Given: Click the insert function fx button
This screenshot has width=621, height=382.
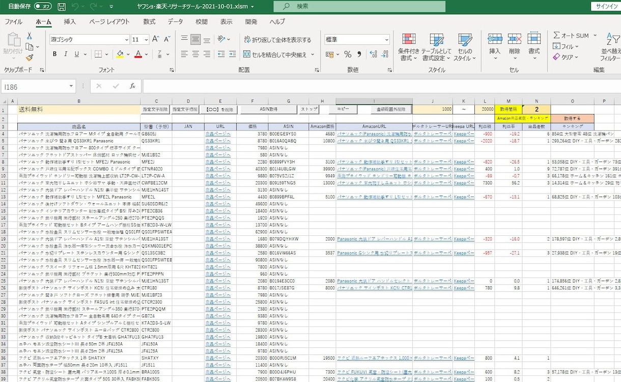Looking at the screenshot, I should (x=132, y=87).
